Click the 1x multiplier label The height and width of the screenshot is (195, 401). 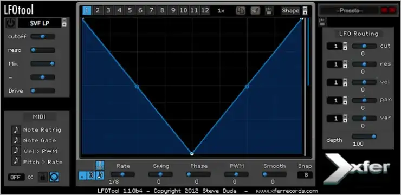[x=221, y=11]
